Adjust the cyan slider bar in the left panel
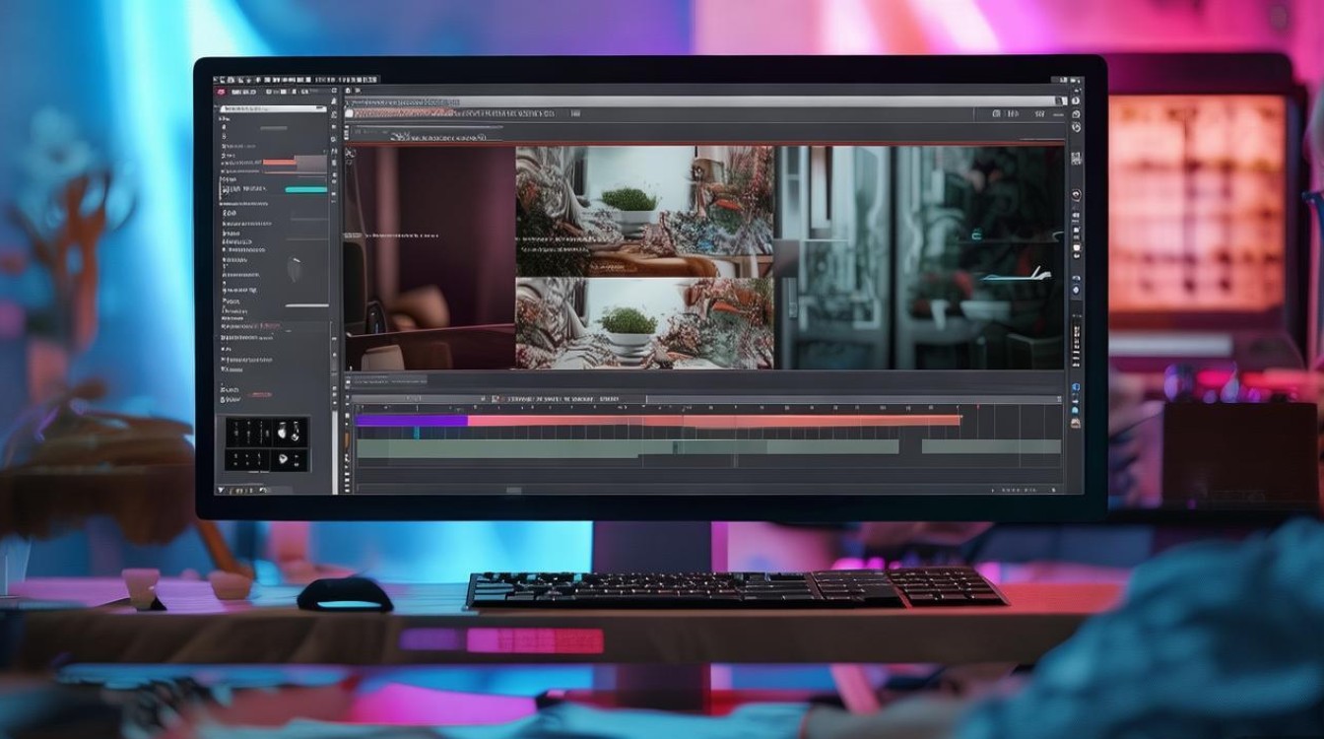The height and width of the screenshot is (739, 1324). tap(305, 189)
